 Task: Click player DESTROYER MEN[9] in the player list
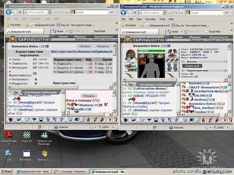(210, 91)
